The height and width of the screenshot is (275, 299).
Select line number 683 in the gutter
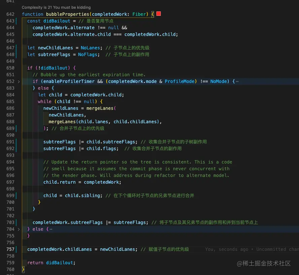coord(10,88)
